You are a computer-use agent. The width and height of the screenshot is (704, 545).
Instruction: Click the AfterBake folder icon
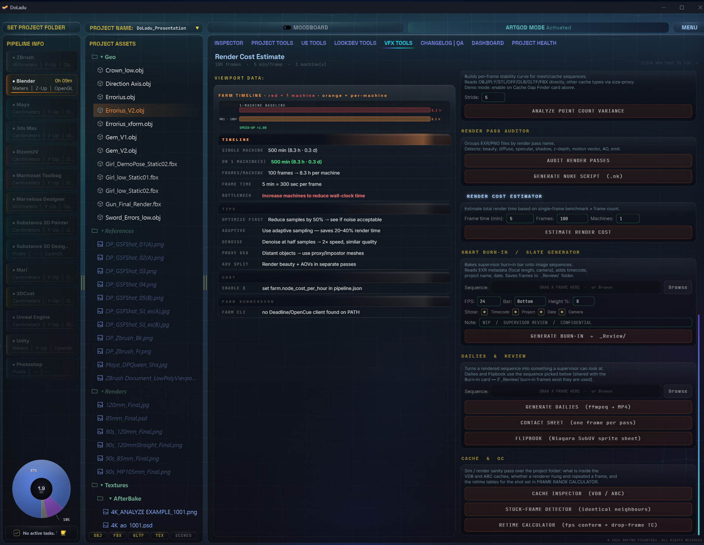[x=100, y=498]
